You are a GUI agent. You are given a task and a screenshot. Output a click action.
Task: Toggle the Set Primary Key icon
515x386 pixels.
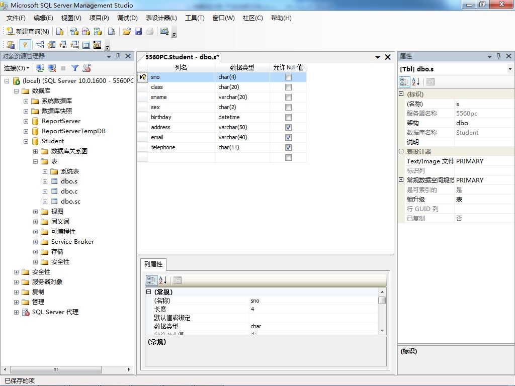point(25,45)
